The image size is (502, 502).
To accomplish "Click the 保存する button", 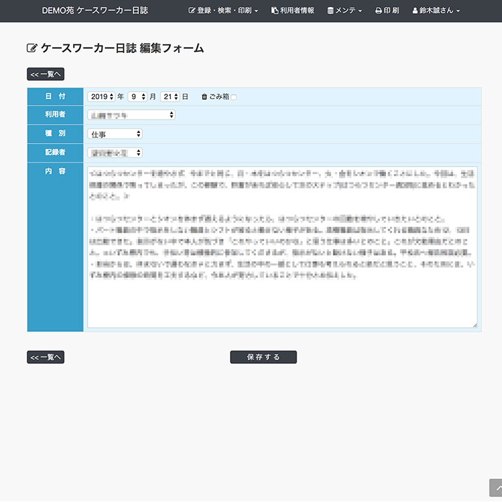I will coord(263,357).
